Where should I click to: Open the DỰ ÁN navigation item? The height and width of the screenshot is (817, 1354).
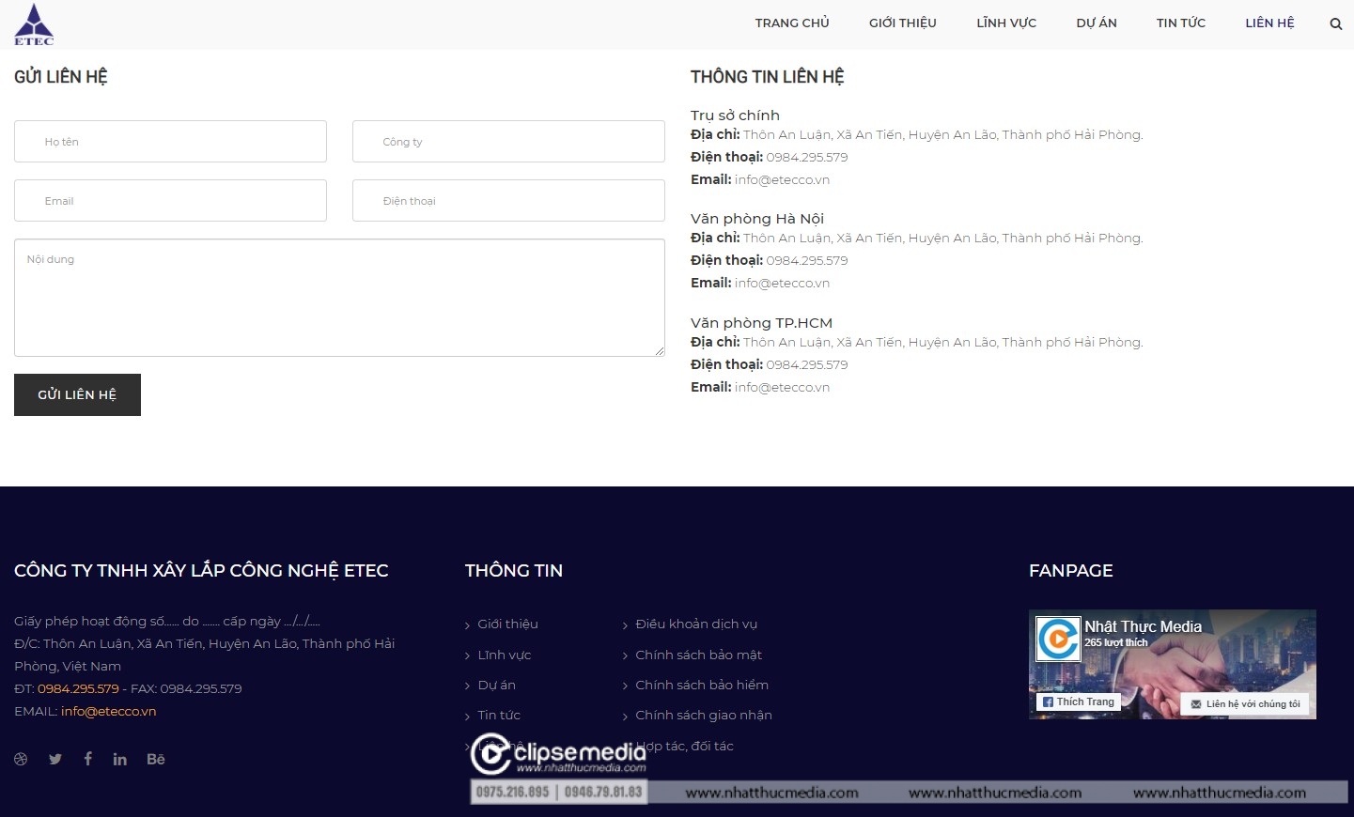click(1096, 23)
